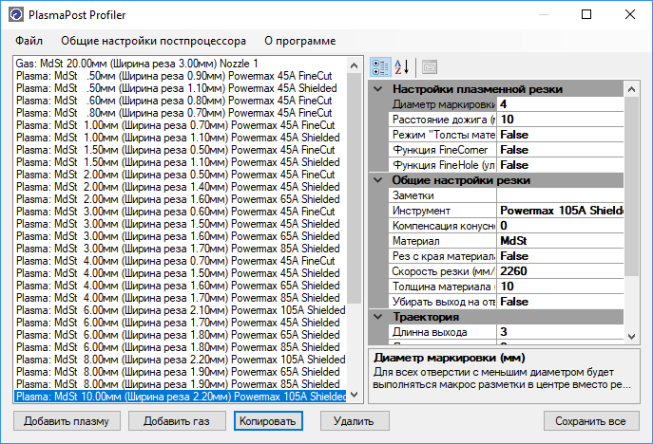The height and width of the screenshot is (444, 653).
Task: Select Plasma MdSt 3.00мм 1.60мм 65A Shielded
Action: (x=180, y=236)
